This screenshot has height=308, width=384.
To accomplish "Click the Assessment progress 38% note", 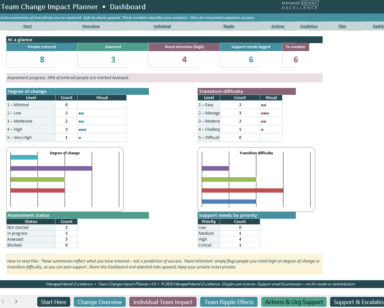I will tap(164, 78).
